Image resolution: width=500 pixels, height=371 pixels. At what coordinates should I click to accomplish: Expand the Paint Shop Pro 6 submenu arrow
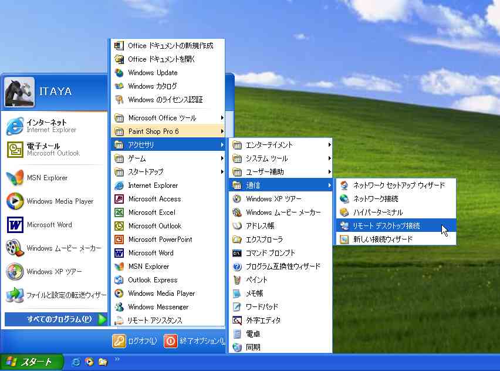point(222,131)
